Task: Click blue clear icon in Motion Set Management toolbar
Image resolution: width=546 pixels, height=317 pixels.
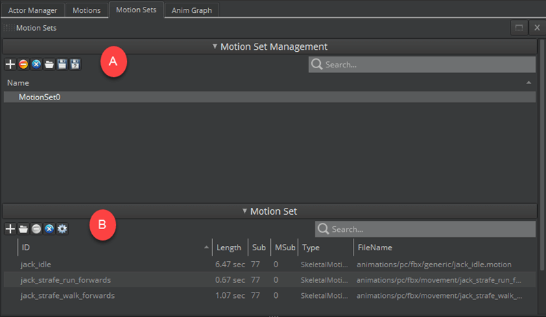Action: [x=36, y=64]
